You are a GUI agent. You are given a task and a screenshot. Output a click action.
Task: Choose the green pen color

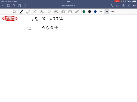point(84,12)
